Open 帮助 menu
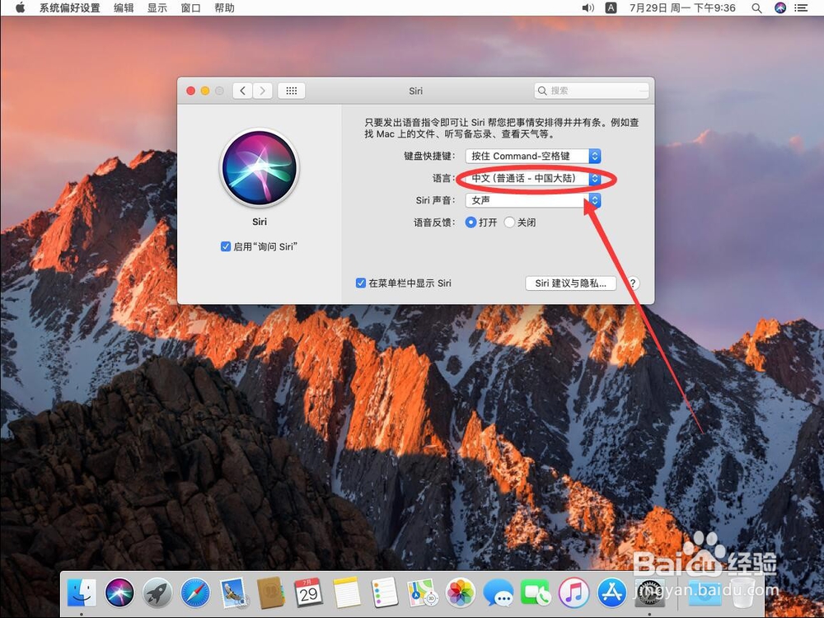Viewport: 824px width, 618px height. point(224,8)
